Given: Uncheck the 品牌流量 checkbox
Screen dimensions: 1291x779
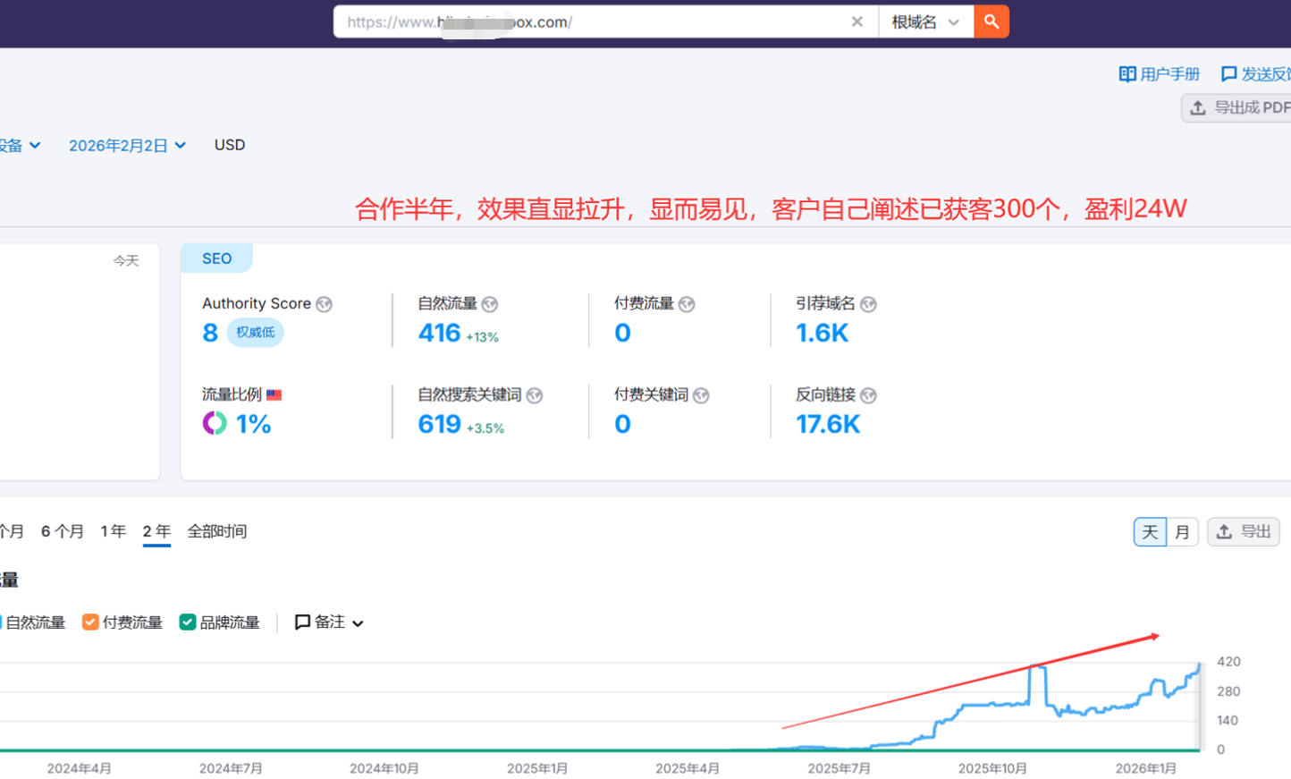Looking at the screenshot, I should [x=188, y=622].
